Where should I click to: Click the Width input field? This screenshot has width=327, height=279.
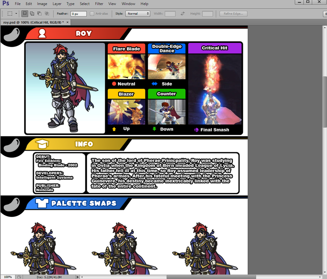[170, 14]
